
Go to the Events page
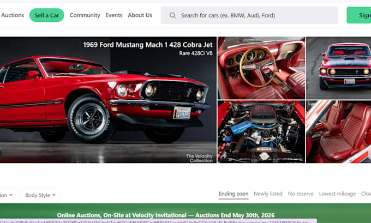pyautogui.click(x=114, y=15)
